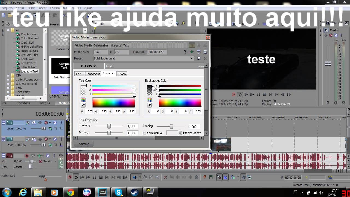Enable the Kern fonts at checkbox

point(145,133)
